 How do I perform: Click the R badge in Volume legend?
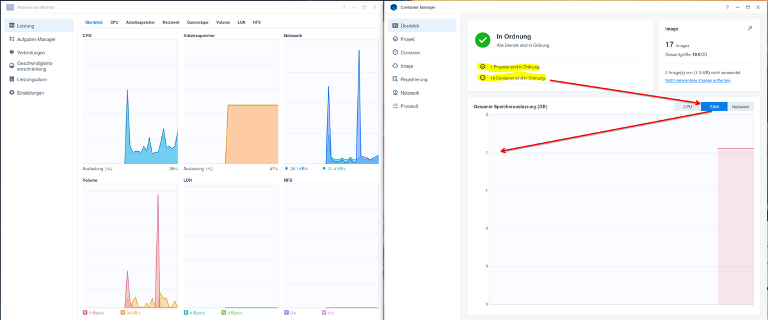coord(85,313)
